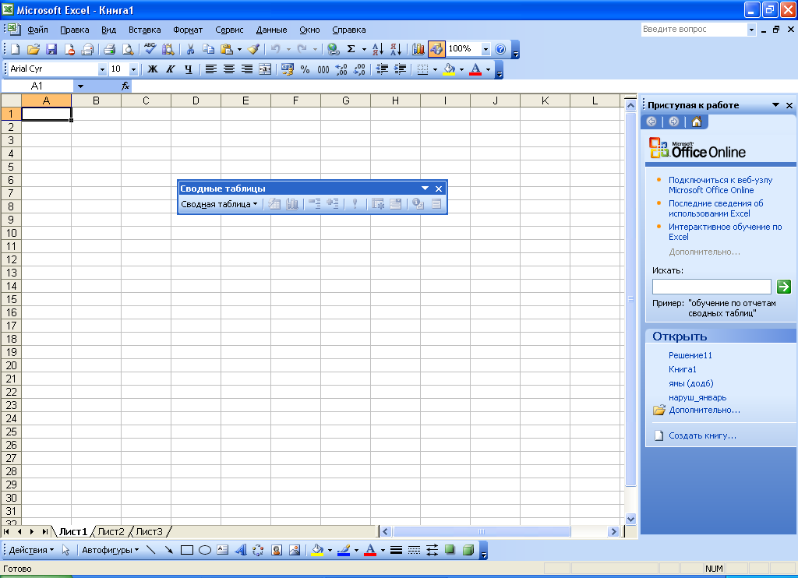This screenshot has width=798, height=578.
Task: Sort ascending with the А-Я icon
Action: click(378, 49)
